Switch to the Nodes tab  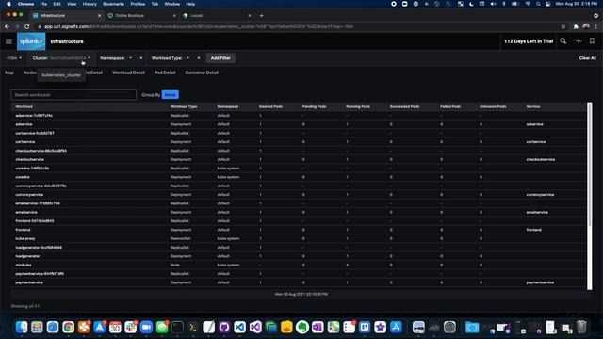[x=30, y=73]
